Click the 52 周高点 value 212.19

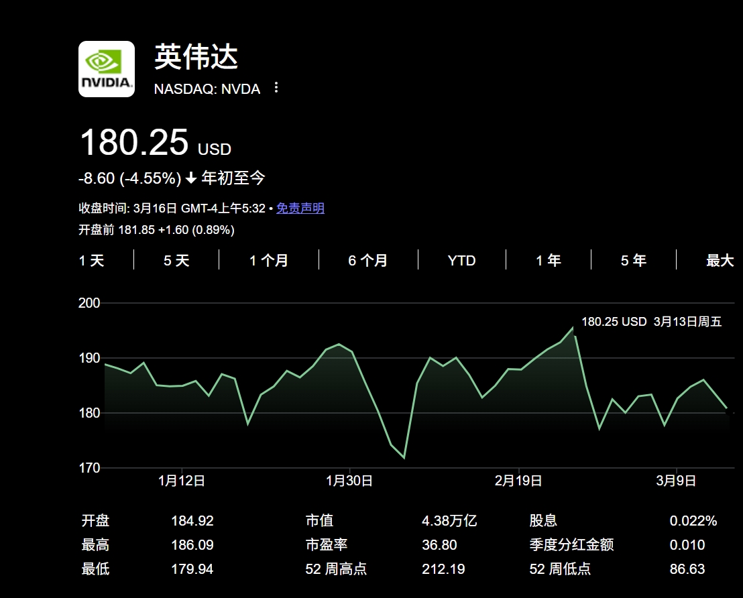pyautogui.click(x=443, y=569)
